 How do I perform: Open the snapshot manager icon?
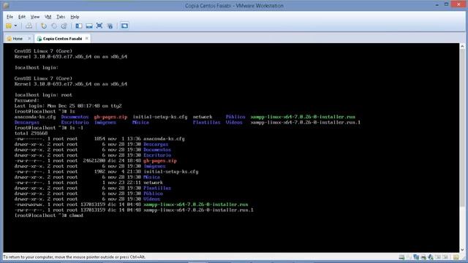click(x=64, y=26)
